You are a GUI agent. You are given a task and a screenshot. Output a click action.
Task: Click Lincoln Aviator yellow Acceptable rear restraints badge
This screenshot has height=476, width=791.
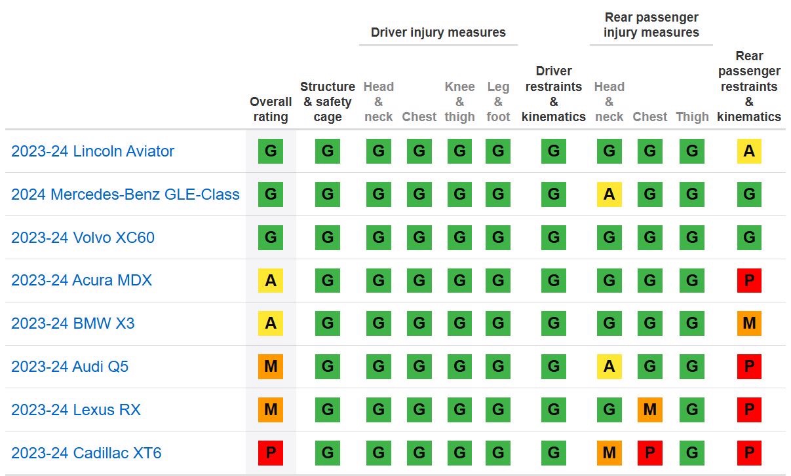(x=749, y=151)
